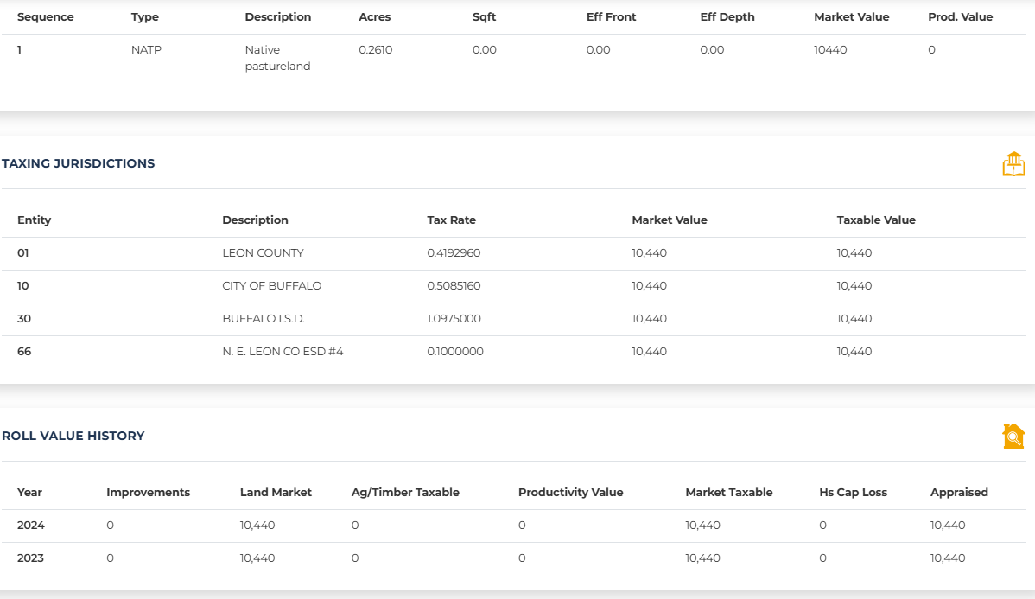Choose the N. E. LEON CO ESD #4 entry
This screenshot has width=1035, height=599.
[x=283, y=352]
